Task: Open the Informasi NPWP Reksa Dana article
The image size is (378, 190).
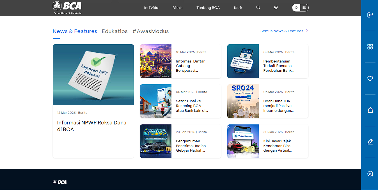Action: (x=92, y=126)
